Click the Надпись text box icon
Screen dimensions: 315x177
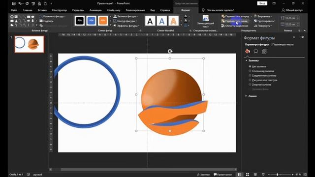[x=41, y=21]
